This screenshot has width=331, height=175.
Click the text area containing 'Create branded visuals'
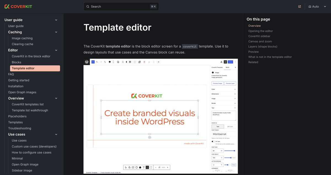tap(224, 116)
